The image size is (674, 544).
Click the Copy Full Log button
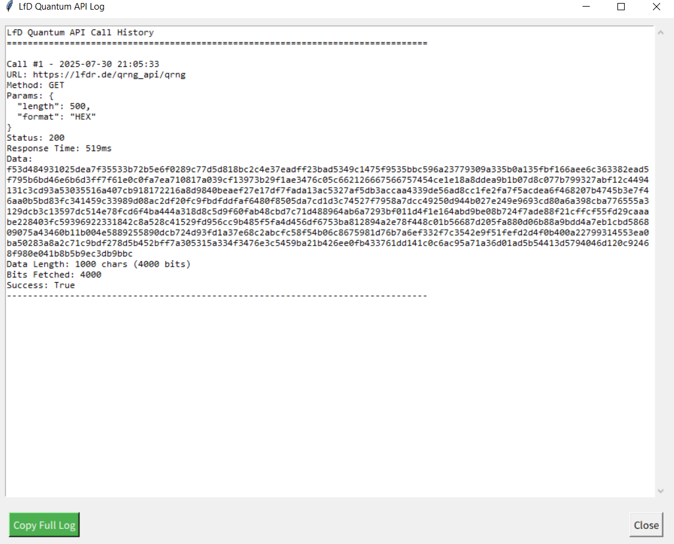(45, 525)
